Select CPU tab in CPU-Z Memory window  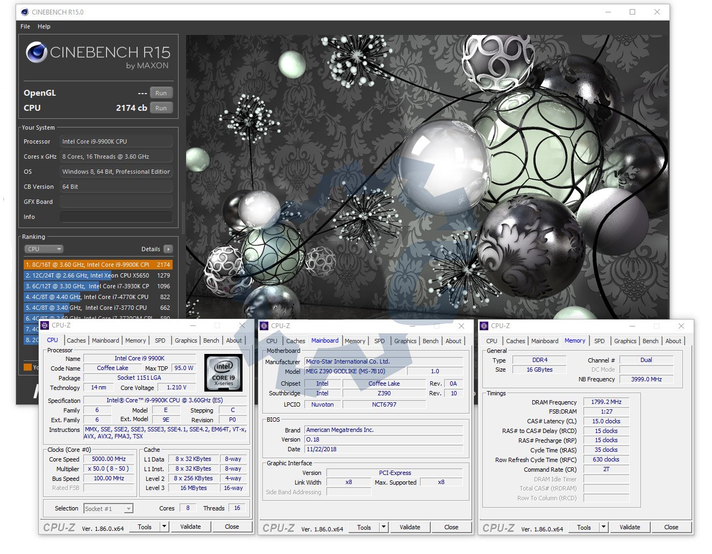pyautogui.click(x=492, y=341)
